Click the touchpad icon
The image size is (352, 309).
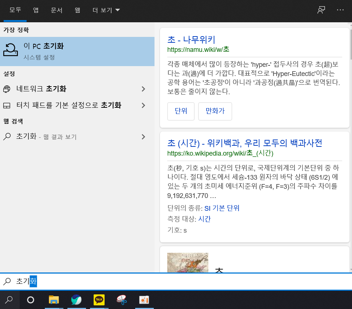7,106
